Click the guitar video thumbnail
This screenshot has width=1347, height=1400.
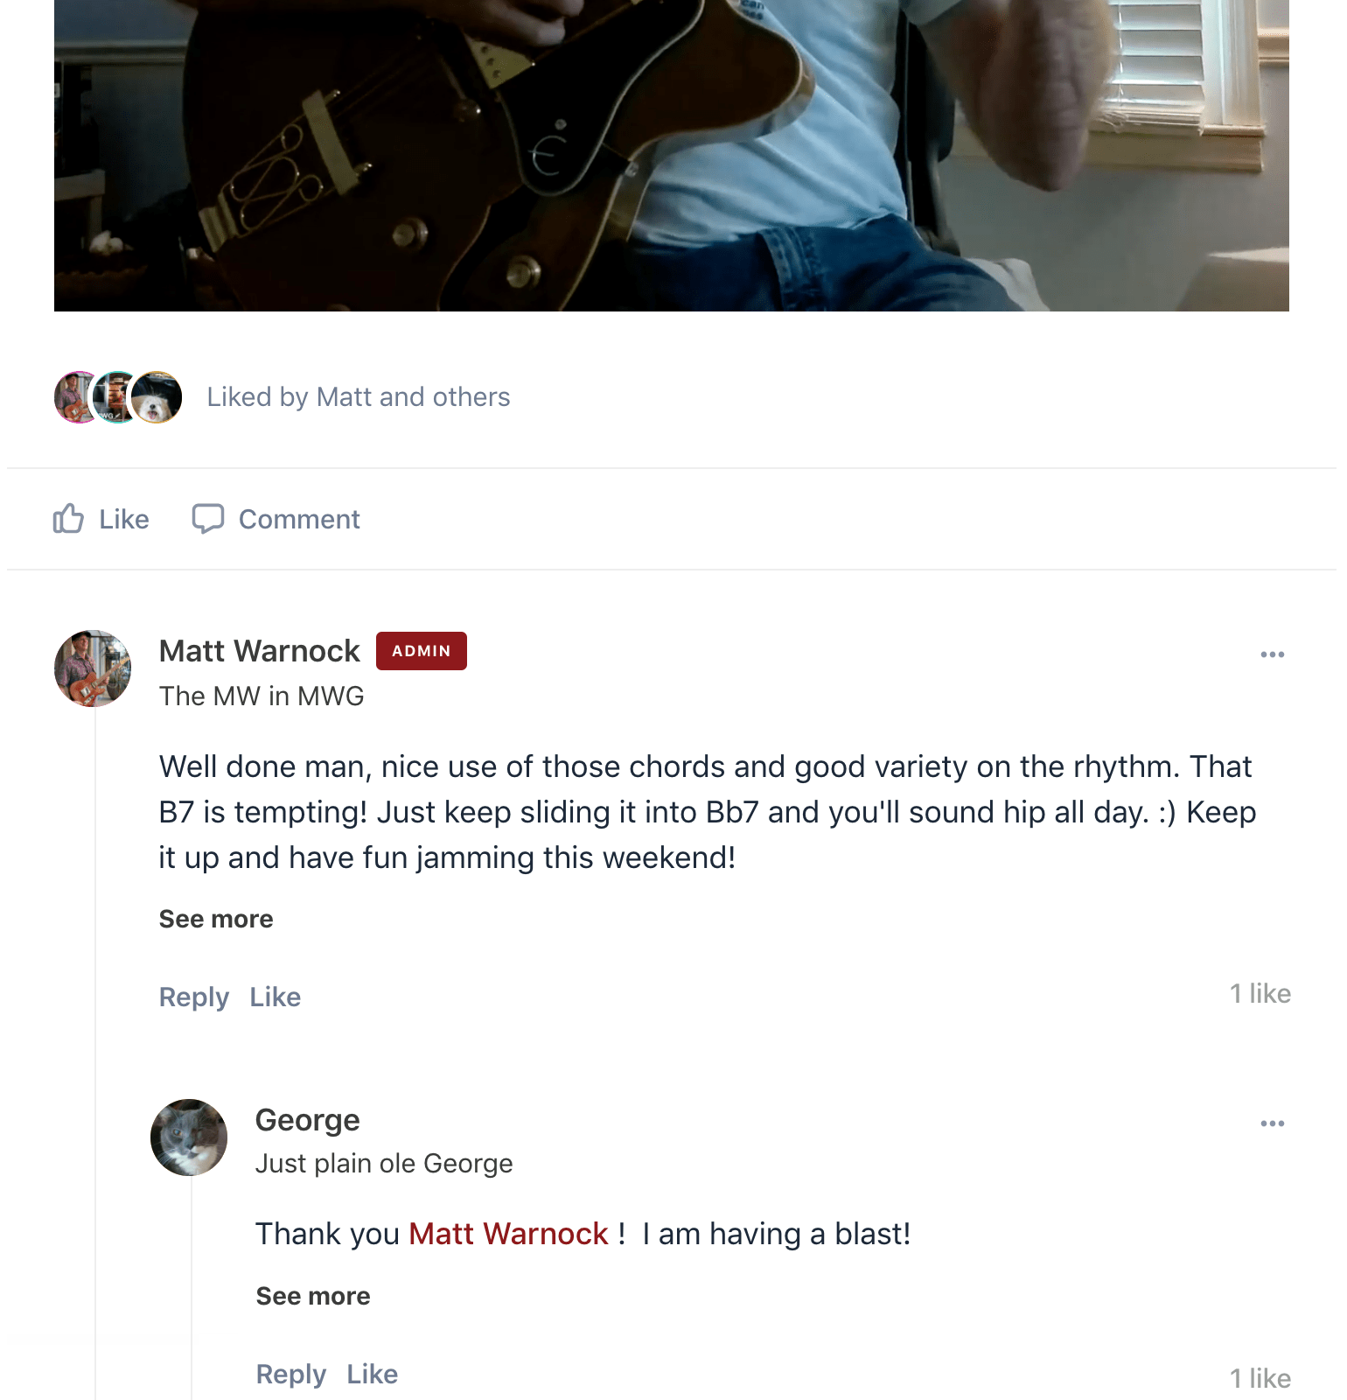point(672,156)
